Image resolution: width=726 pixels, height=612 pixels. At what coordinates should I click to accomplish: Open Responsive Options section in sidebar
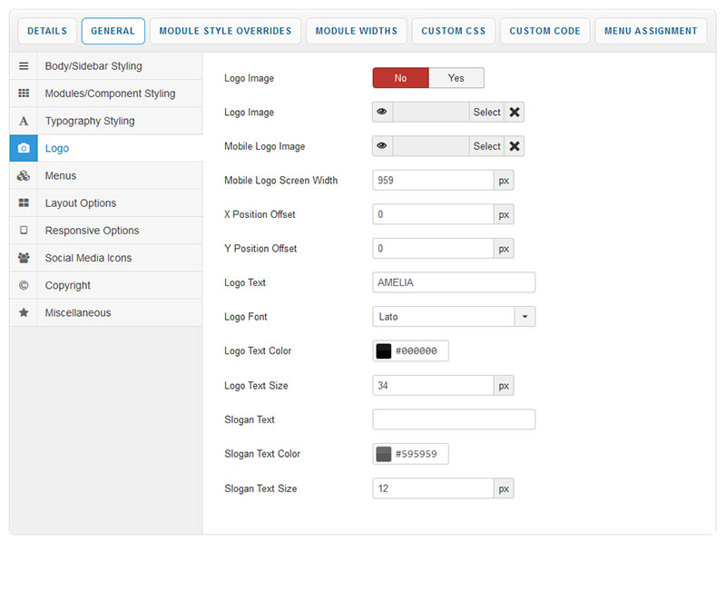point(92,231)
